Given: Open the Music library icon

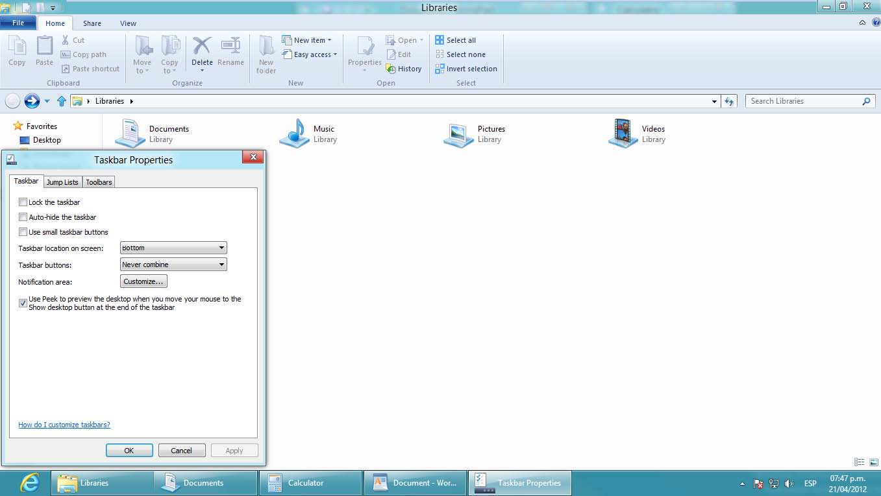Looking at the screenshot, I should click(295, 133).
